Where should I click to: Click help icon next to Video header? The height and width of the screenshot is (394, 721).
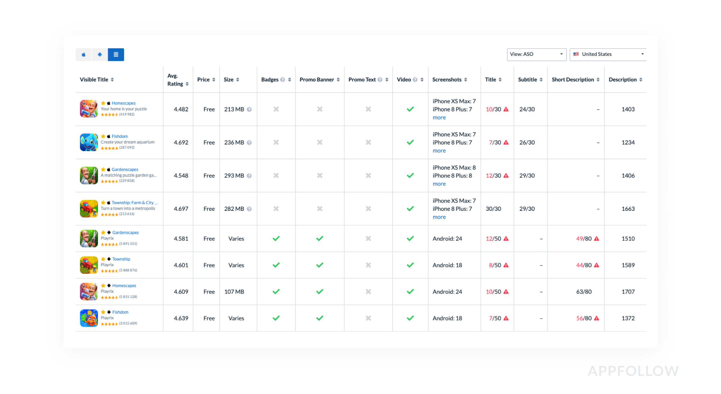click(x=415, y=80)
